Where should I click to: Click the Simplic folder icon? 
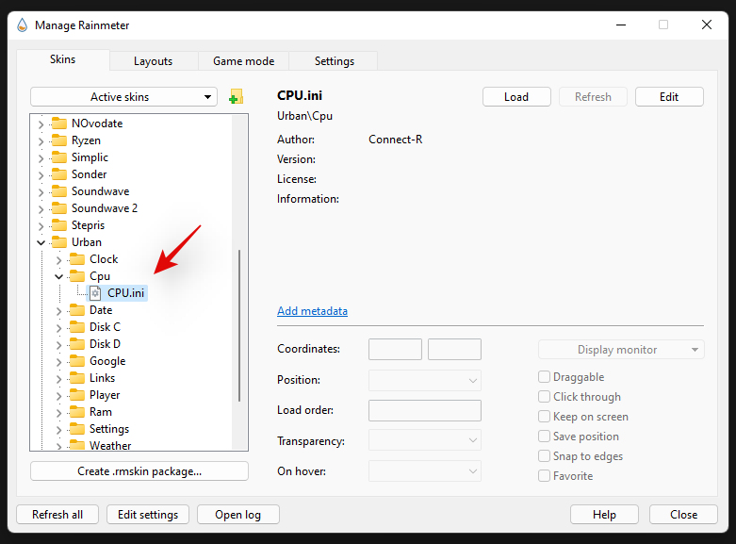(x=59, y=157)
